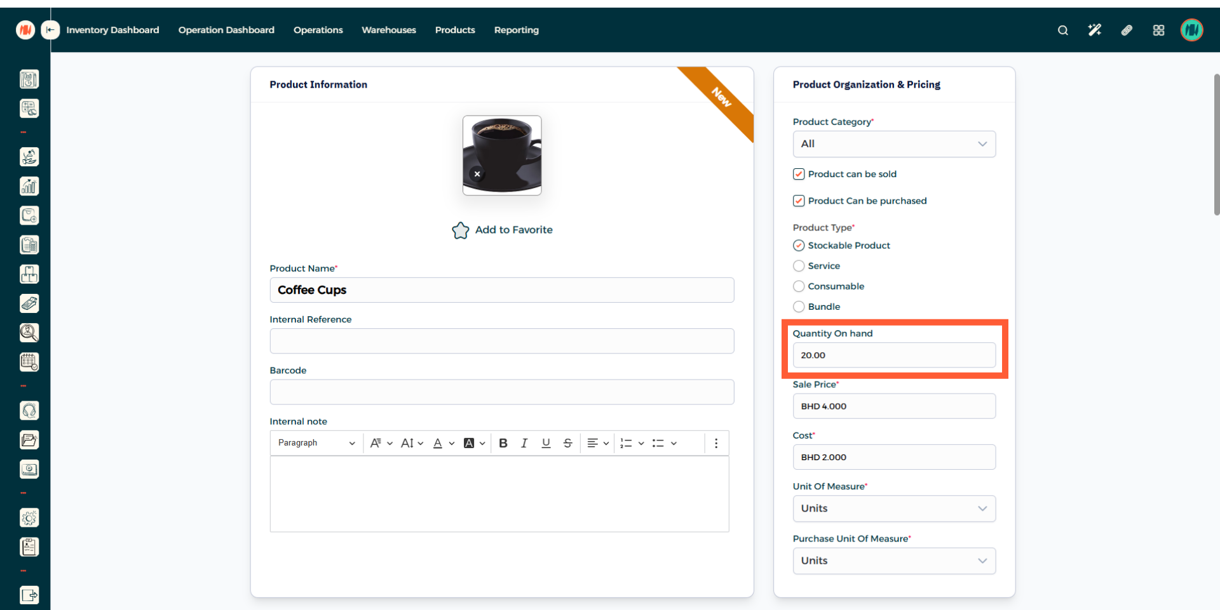This screenshot has height=610, width=1220.
Task: Apply italic formatting in note editor
Action: coord(524,443)
